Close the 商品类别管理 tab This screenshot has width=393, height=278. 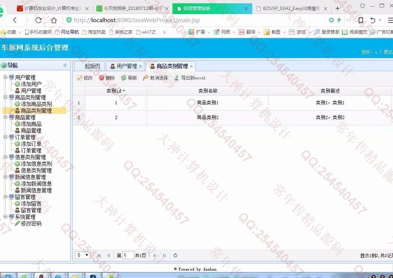[191, 66]
